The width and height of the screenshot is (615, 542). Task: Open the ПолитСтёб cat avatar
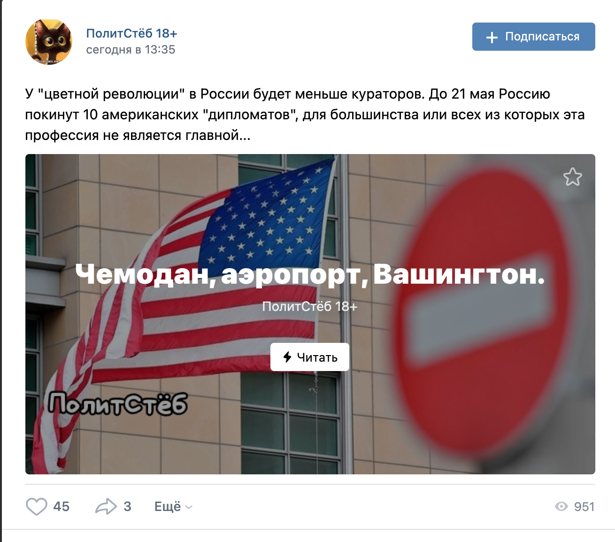point(49,42)
